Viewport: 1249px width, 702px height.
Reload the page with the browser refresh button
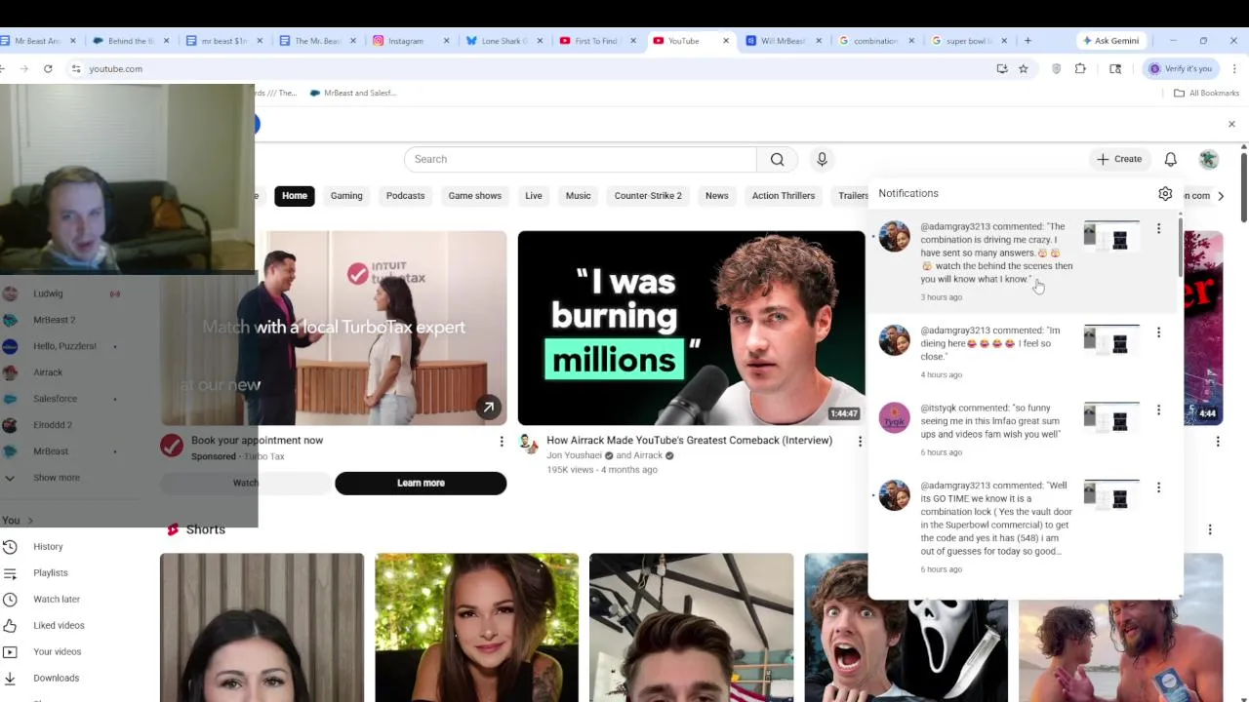point(48,68)
